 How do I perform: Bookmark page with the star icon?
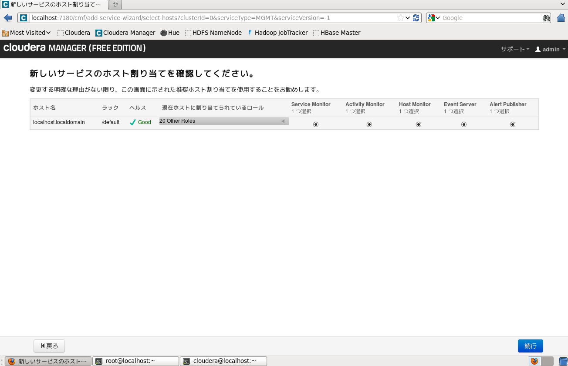point(401,18)
